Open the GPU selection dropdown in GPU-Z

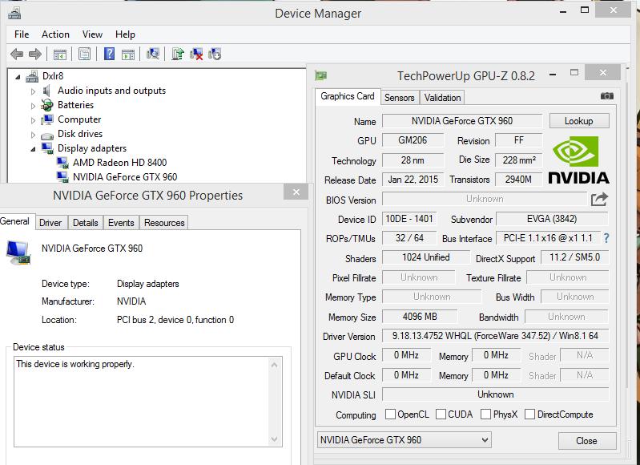pos(404,440)
